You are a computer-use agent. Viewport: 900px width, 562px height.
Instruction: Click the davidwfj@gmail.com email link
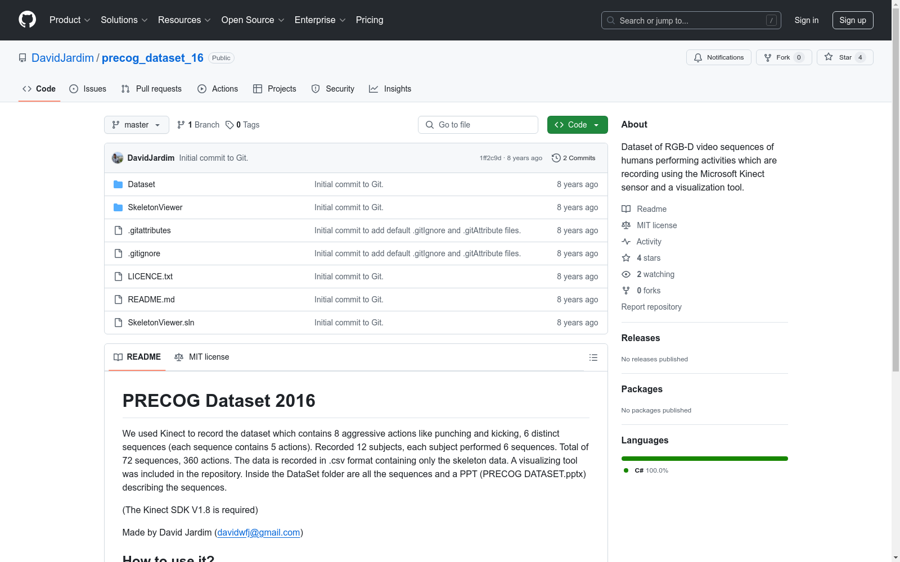(259, 533)
